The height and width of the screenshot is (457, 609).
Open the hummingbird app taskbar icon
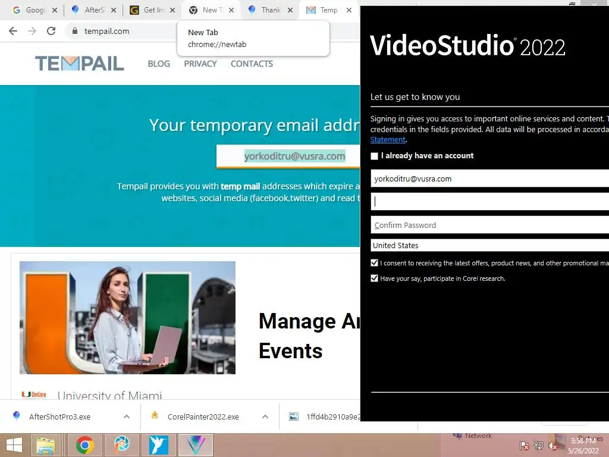coord(158,445)
